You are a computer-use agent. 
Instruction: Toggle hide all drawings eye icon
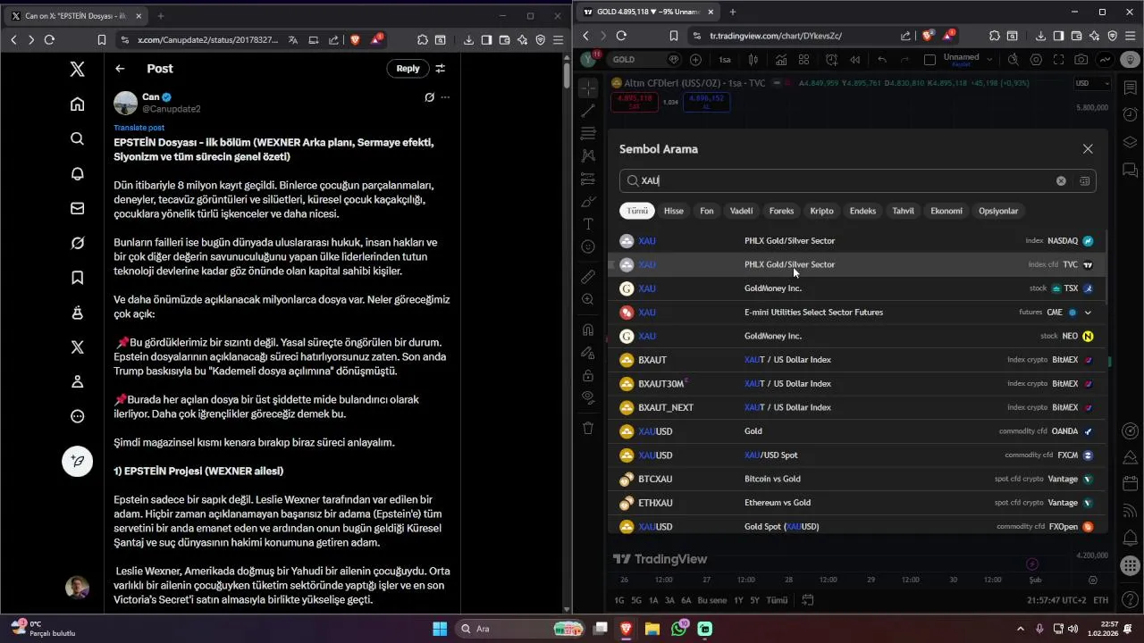(x=588, y=397)
